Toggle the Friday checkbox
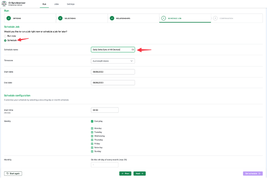The width and height of the screenshot is (267, 178). 92,144
